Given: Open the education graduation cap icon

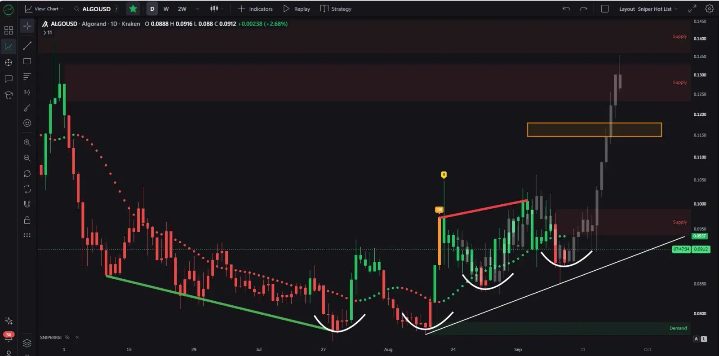Looking at the screenshot, I should point(9,95).
